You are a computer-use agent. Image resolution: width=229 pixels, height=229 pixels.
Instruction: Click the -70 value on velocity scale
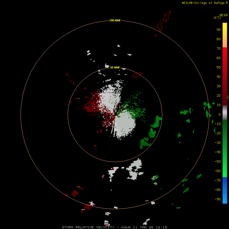click(218, 180)
